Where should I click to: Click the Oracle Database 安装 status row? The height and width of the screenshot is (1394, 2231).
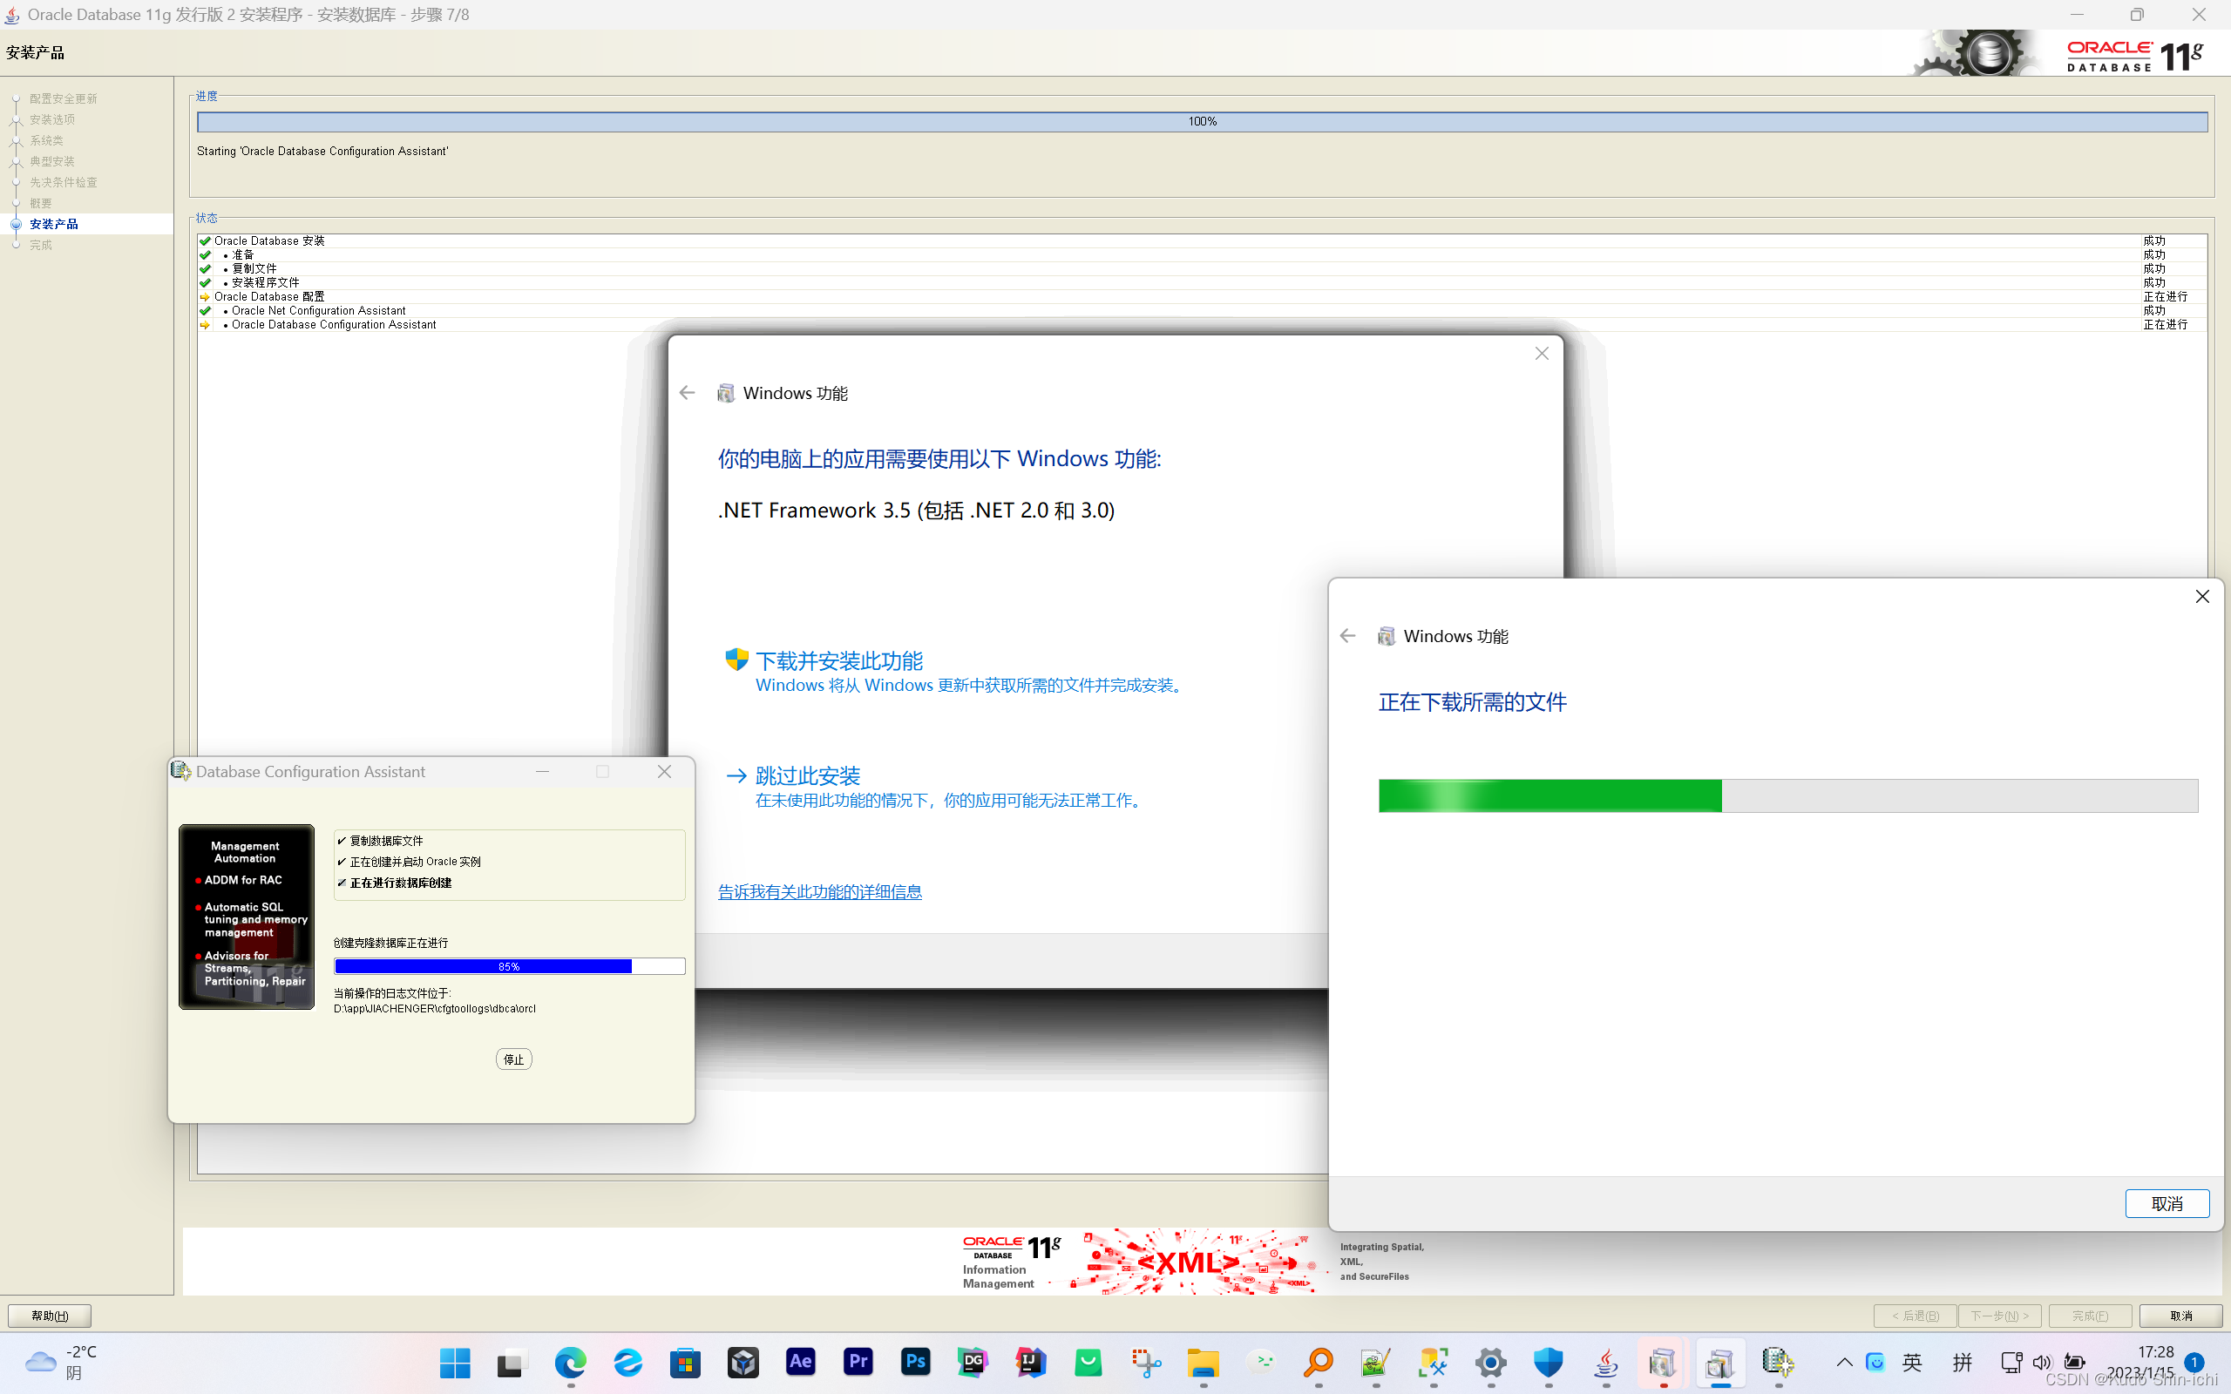(1202, 240)
